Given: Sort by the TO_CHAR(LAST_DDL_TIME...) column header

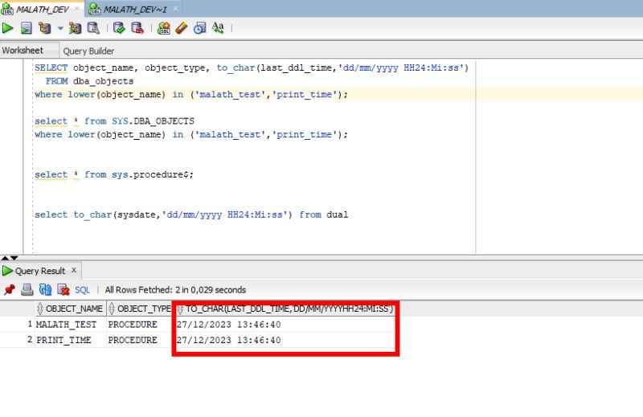Looking at the screenshot, I should pos(285,309).
